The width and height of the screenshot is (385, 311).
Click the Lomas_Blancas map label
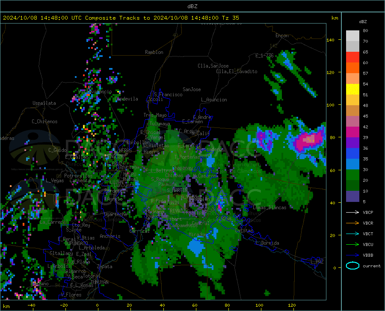(x=269, y=207)
